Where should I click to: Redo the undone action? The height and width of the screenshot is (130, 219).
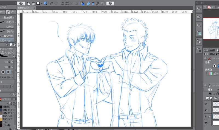point(56,4)
